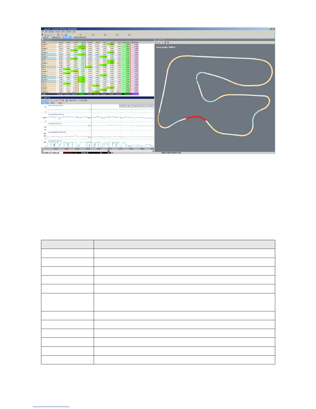Click the track outline icon in Track Preview
The height and width of the screenshot is (409, 316).
168,42
